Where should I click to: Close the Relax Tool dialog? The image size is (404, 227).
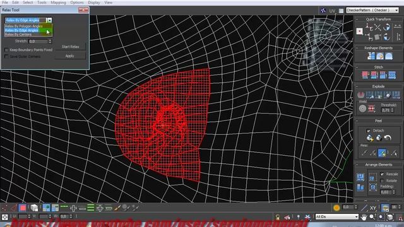83,10
